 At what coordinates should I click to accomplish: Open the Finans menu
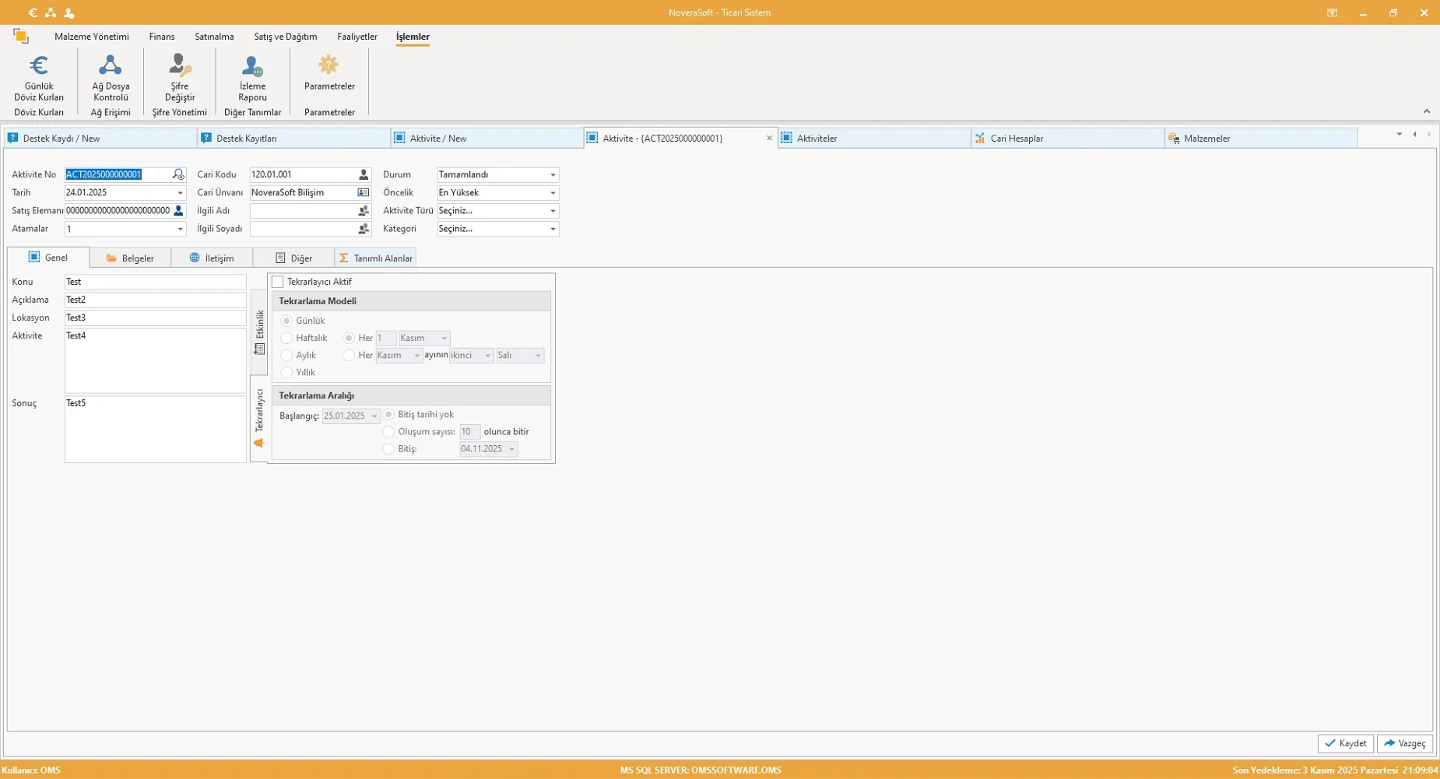pyautogui.click(x=162, y=37)
